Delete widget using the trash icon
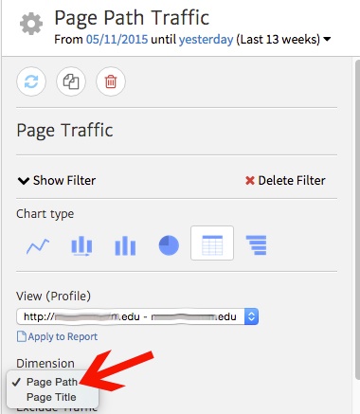This screenshot has width=360, height=414. [x=111, y=81]
